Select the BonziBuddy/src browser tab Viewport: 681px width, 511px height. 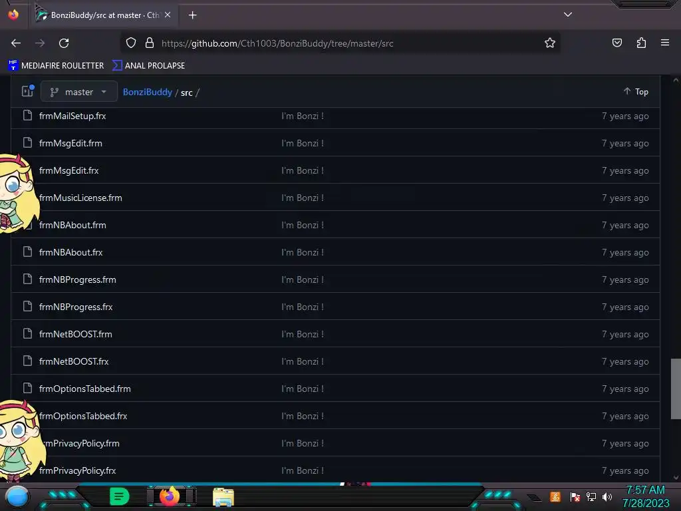point(105,15)
